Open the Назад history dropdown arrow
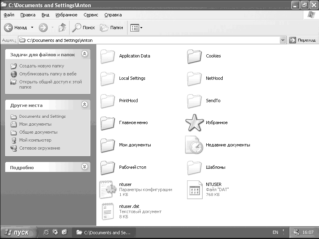This screenshot has height=239, width=319. click(32, 28)
